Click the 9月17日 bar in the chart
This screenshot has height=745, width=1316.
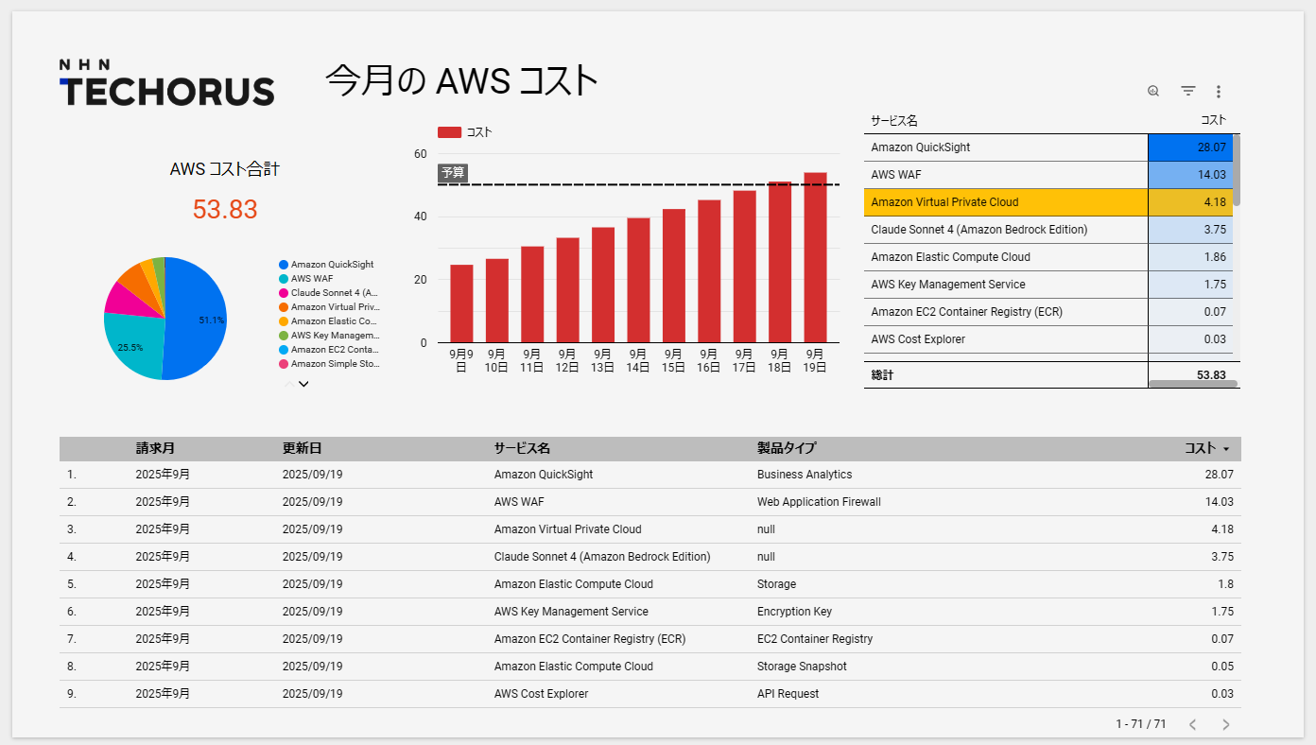[x=744, y=267]
